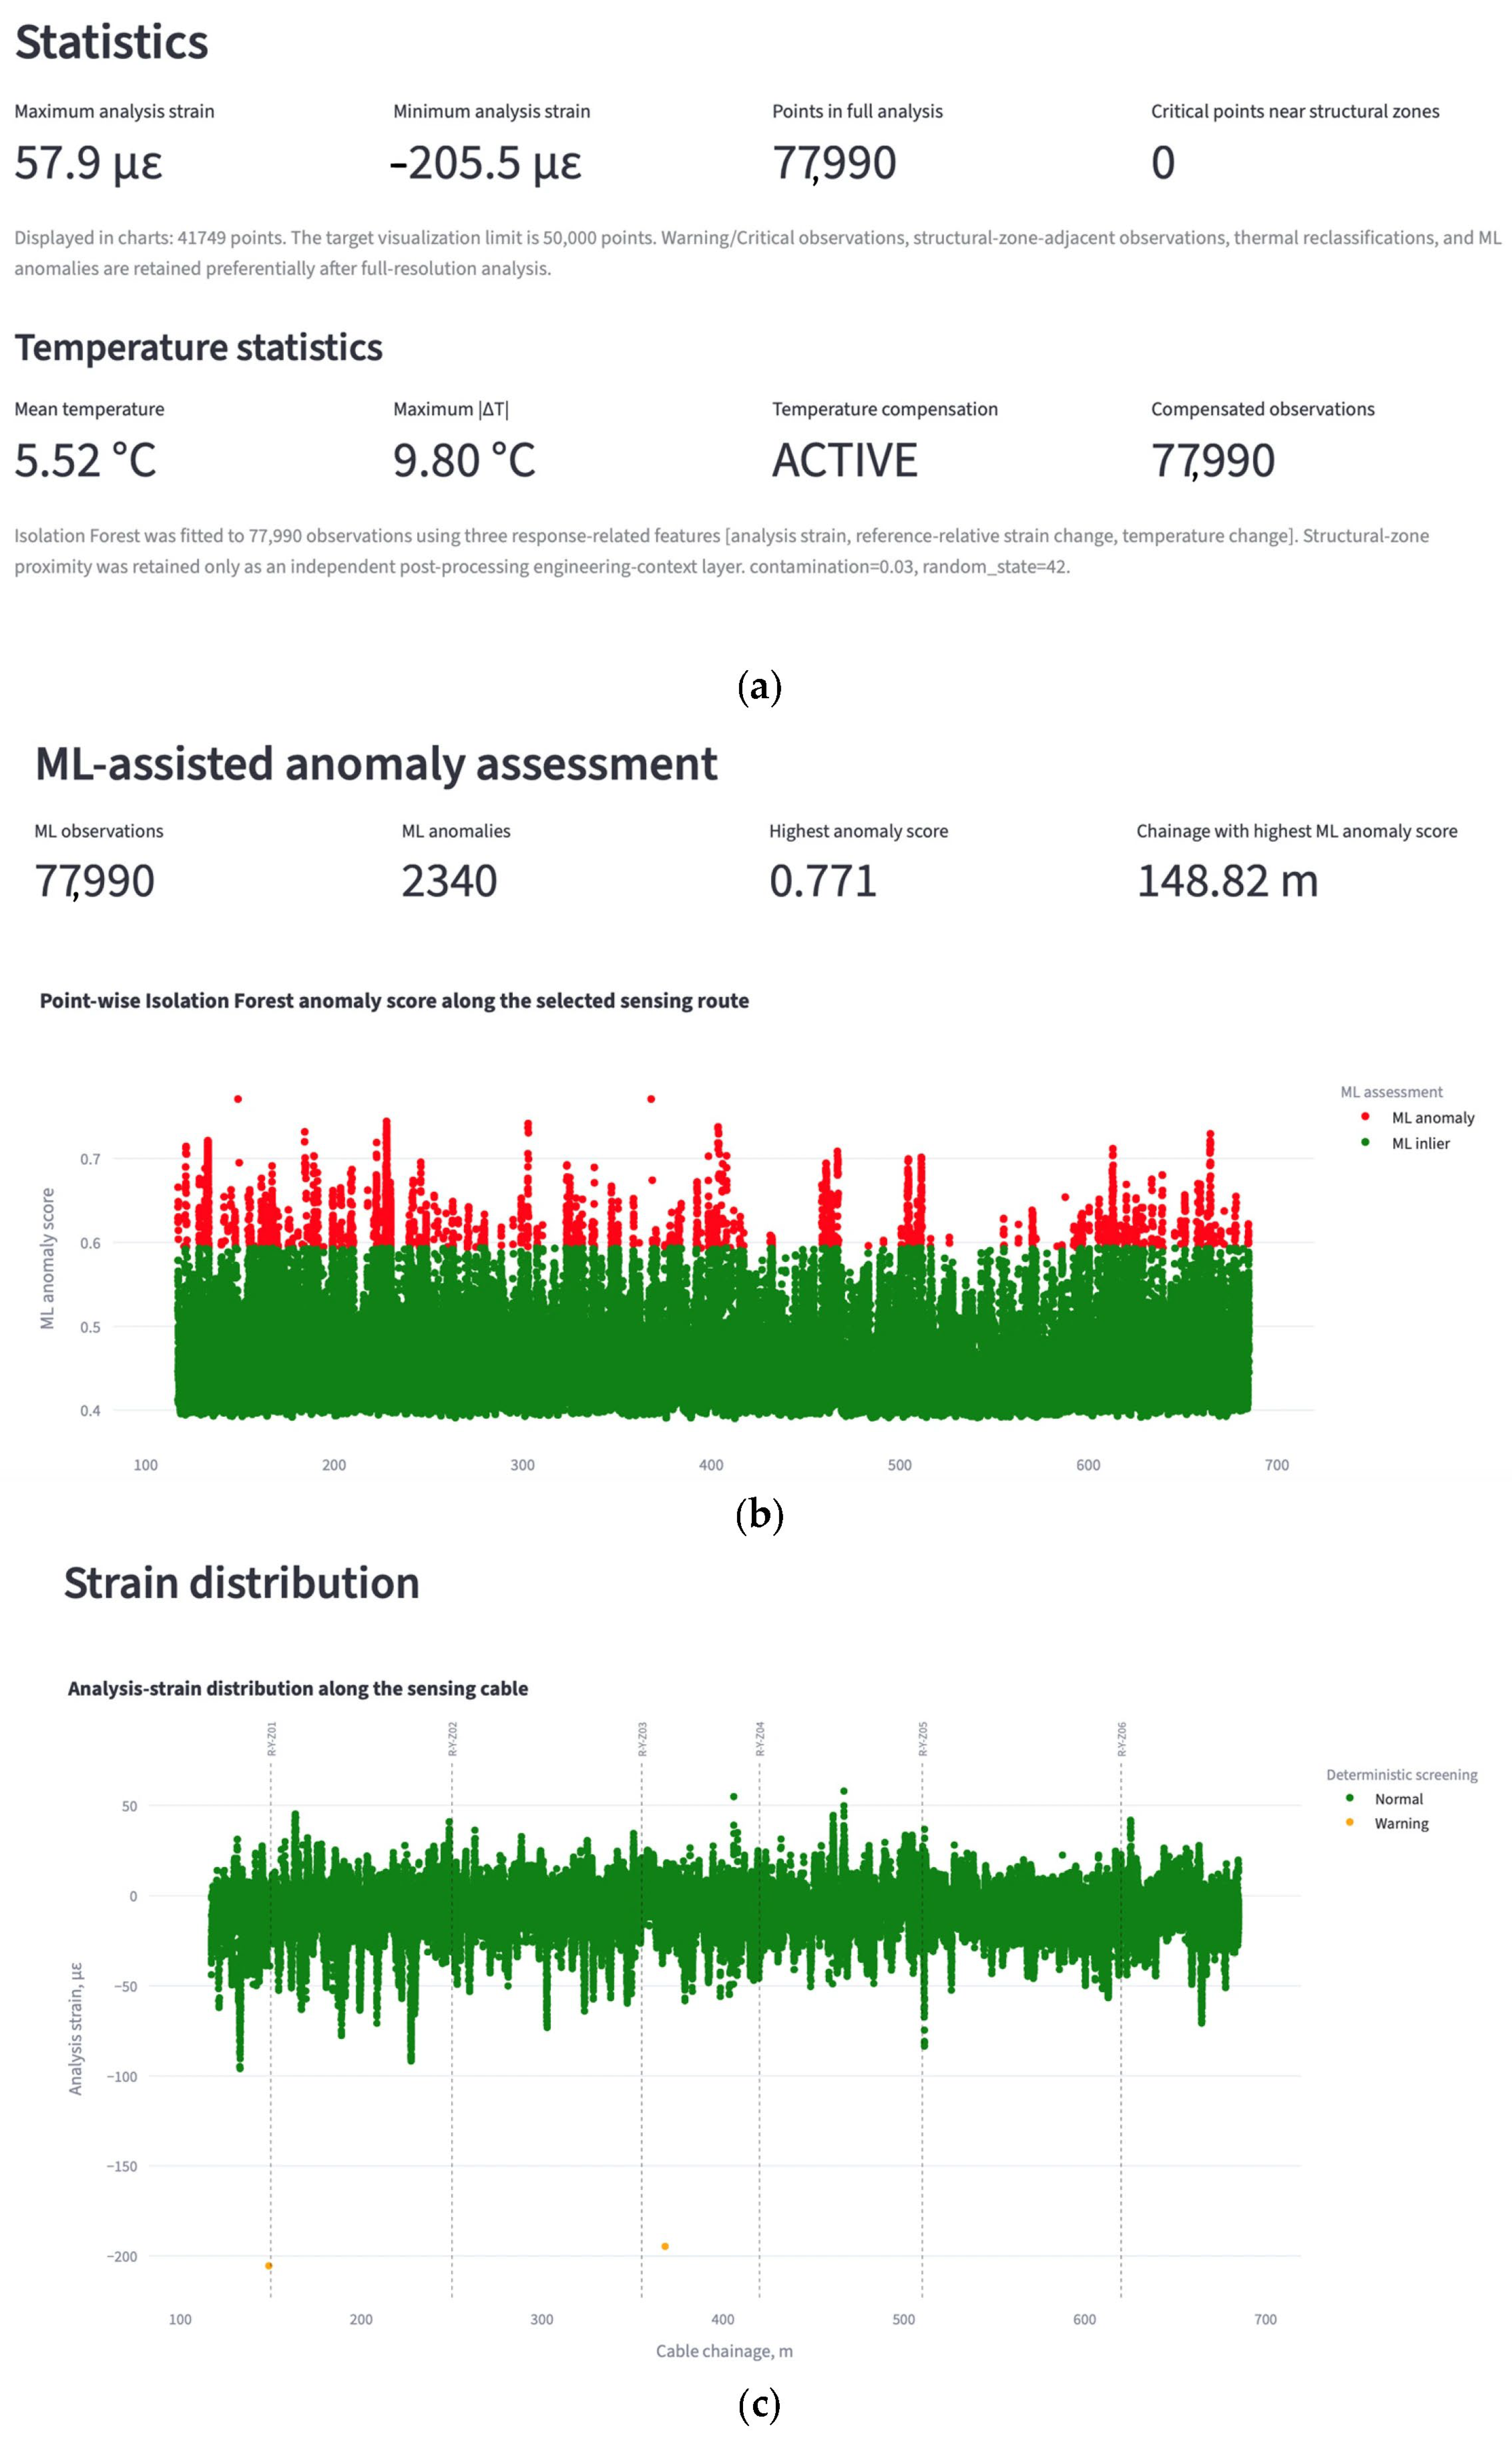Select the R-Y-Z04 zone marker label
The height and width of the screenshot is (2440, 1512).
click(760, 1739)
